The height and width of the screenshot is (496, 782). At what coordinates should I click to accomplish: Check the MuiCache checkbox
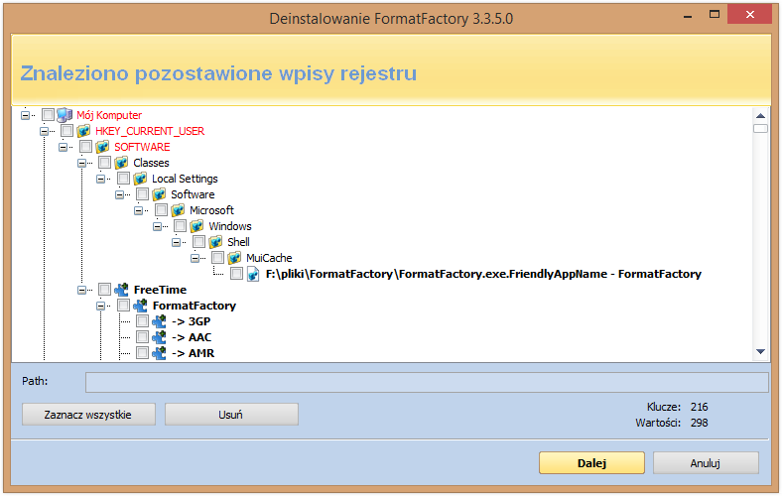218,258
